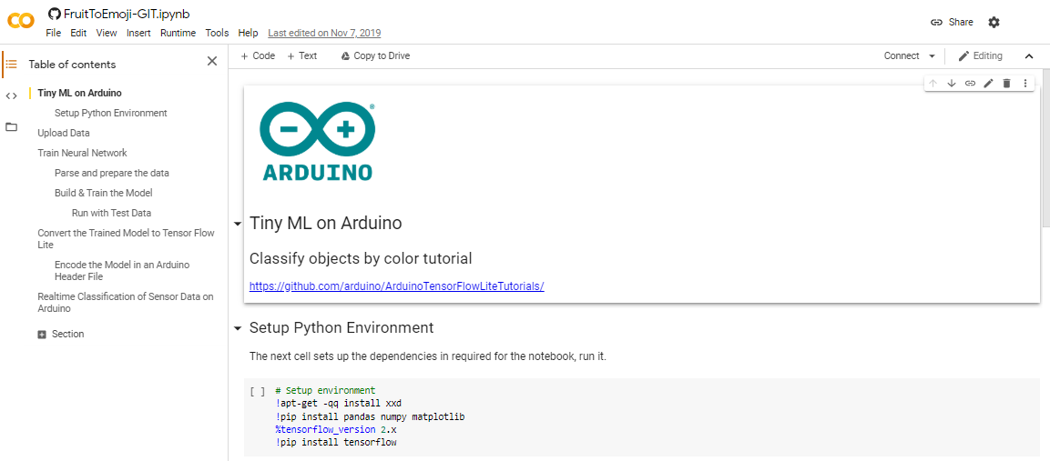Screen dimensions: 1050x461
Task: Open cell more options menu
Action: 1025,83
